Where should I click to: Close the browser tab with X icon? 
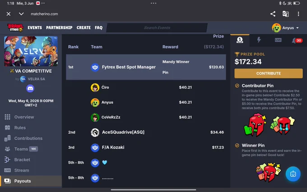tap(9, 14)
